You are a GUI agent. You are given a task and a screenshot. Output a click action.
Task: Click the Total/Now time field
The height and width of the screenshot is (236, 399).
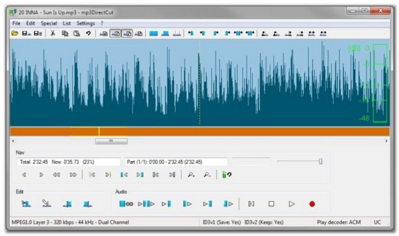coord(69,162)
